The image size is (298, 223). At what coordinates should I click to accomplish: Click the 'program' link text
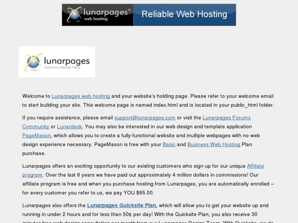click(x=32, y=175)
